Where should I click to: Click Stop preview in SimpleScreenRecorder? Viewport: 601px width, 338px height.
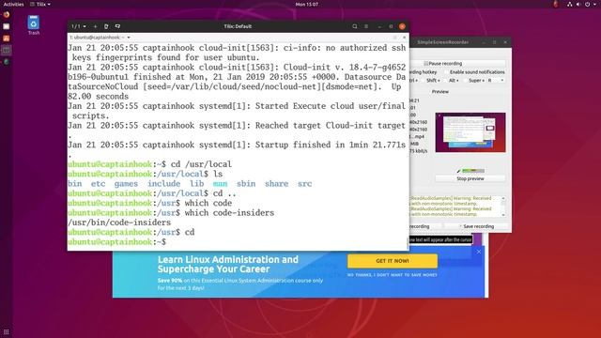click(x=470, y=178)
